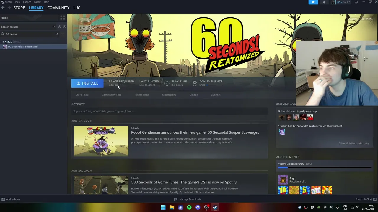Viewport: 378px width, 212px height.
Task: Filter ready-to-play games icon
Action: coord(64,27)
